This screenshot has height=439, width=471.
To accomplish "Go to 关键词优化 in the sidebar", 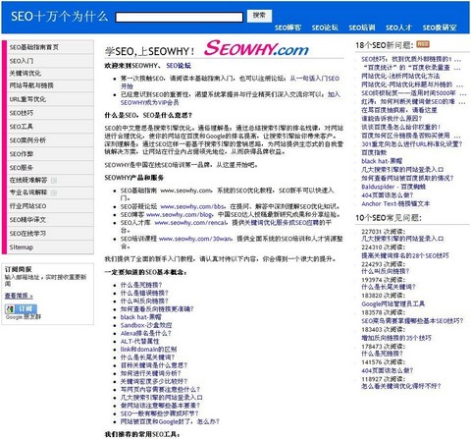I will (x=50, y=74).
